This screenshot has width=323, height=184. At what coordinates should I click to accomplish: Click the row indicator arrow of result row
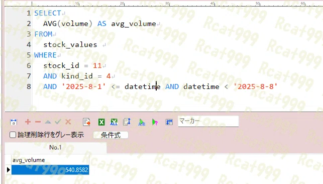click(8, 170)
